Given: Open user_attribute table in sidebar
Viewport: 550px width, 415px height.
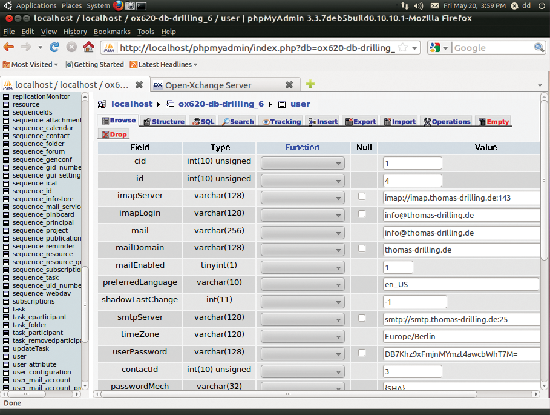Looking at the screenshot, I should tap(34, 364).
